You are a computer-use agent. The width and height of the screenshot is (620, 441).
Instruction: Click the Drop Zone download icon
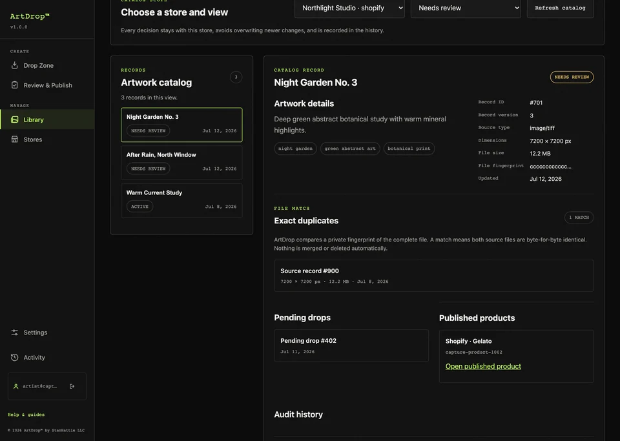coord(15,65)
